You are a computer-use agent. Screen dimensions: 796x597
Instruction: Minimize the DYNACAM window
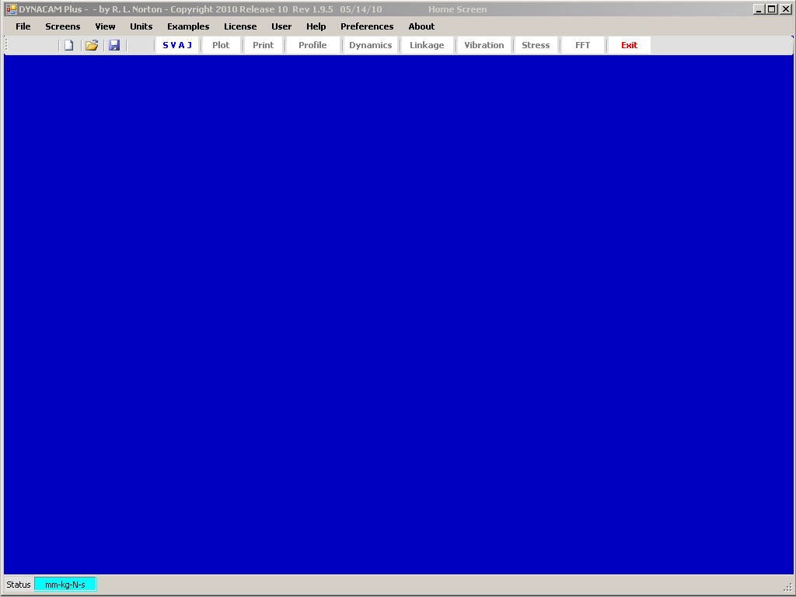click(759, 9)
